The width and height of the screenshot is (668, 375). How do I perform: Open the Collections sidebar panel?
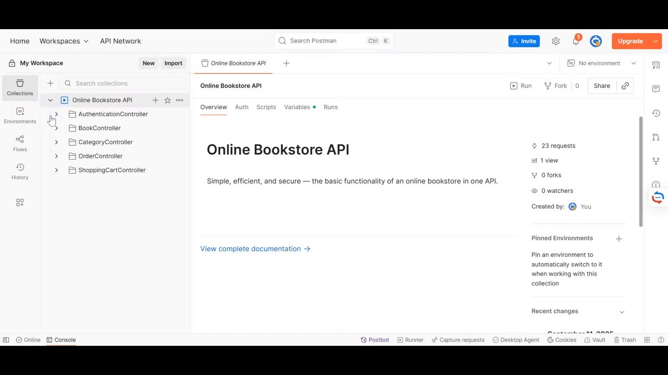(20, 87)
